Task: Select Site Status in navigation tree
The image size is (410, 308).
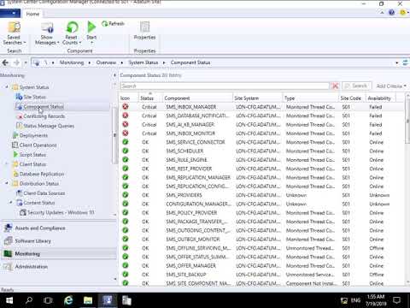Action: (34, 97)
